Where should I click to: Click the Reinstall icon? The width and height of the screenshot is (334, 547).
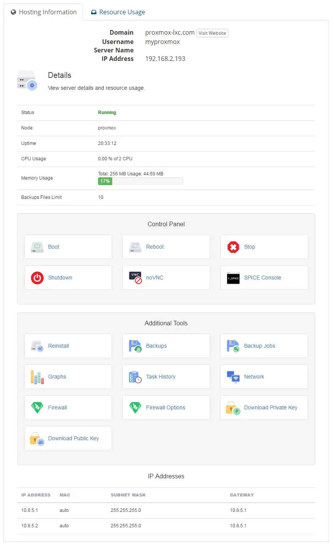click(x=37, y=346)
